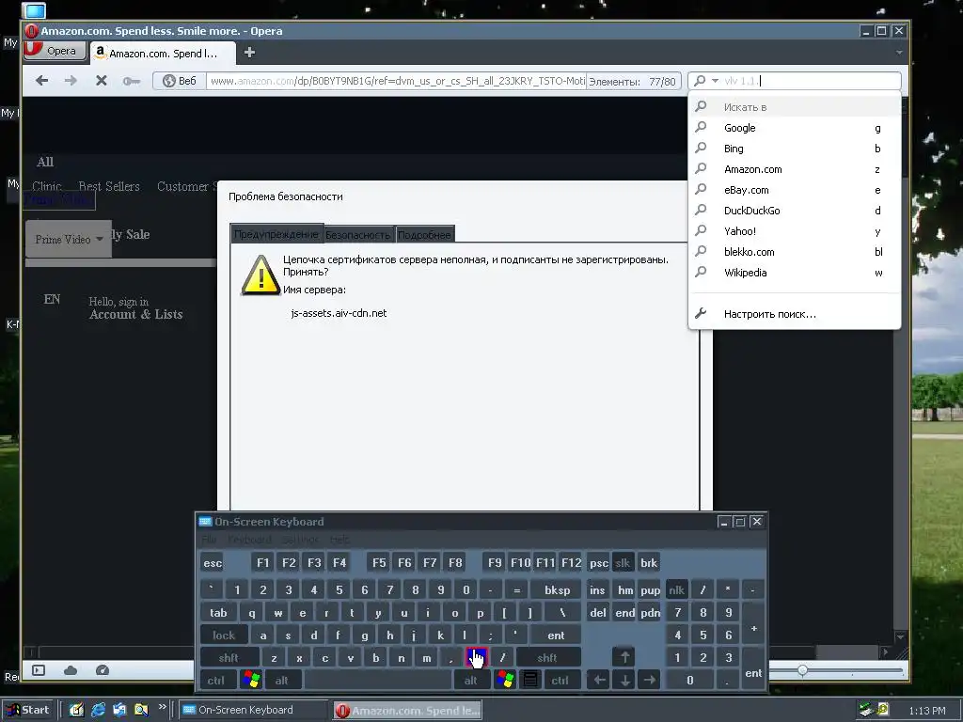Click the Amazon favicon on the tab
Image resolution: width=963 pixels, height=722 pixels.
tap(100, 53)
